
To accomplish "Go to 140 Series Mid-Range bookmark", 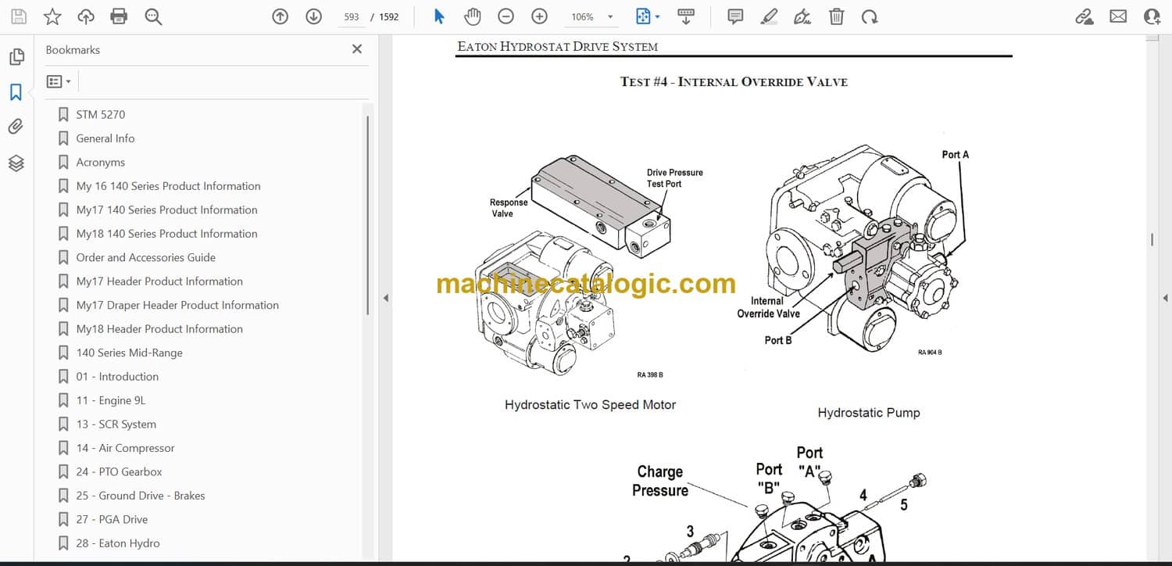I will click(130, 353).
